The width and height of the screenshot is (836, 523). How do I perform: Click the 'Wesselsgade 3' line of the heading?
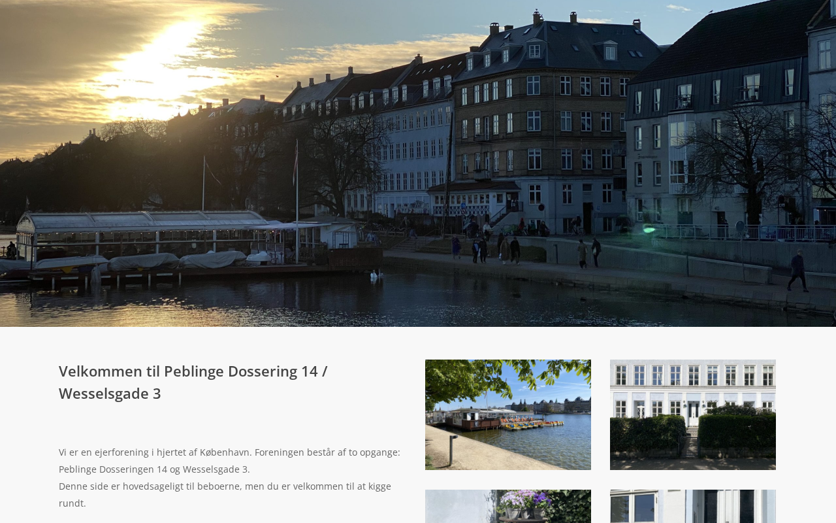pos(110,394)
